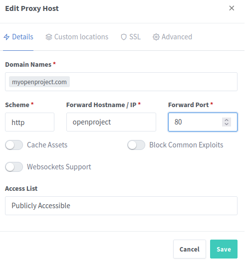The image size is (250, 263).
Task: Close the Edit Proxy Host dialog
Action: click(x=232, y=8)
